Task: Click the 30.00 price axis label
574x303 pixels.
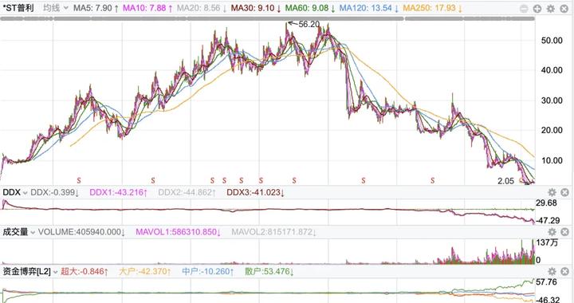Action: 552,100
